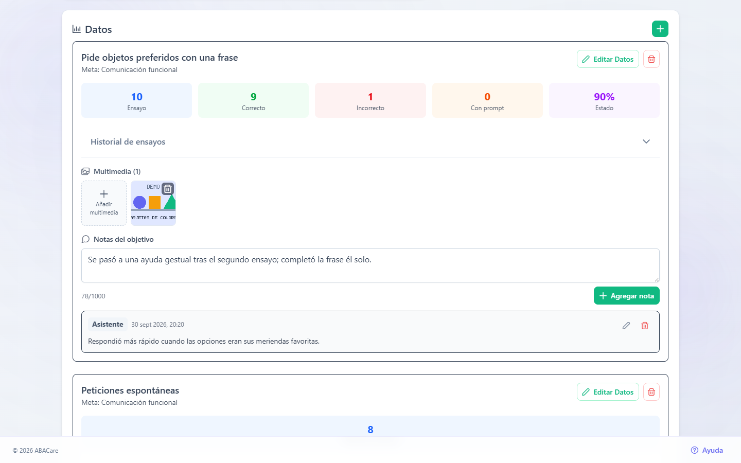Delete the Asistente note
This screenshot has height=463, width=741.
645,326
